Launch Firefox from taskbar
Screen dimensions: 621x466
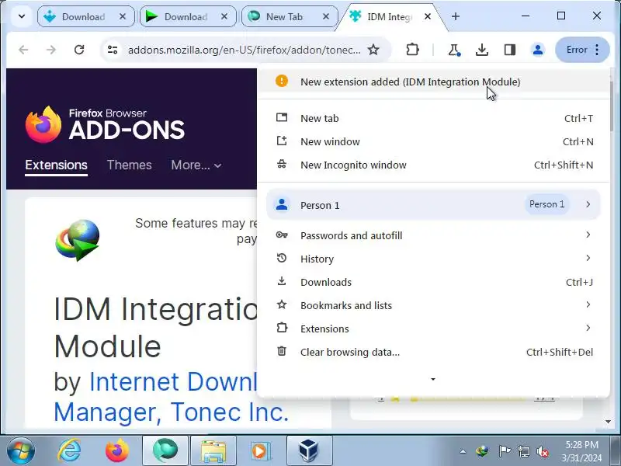pyautogui.click(x=117, y=451)
